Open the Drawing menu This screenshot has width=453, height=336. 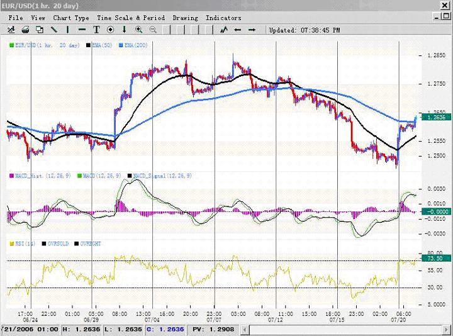[x=185, y=18]
